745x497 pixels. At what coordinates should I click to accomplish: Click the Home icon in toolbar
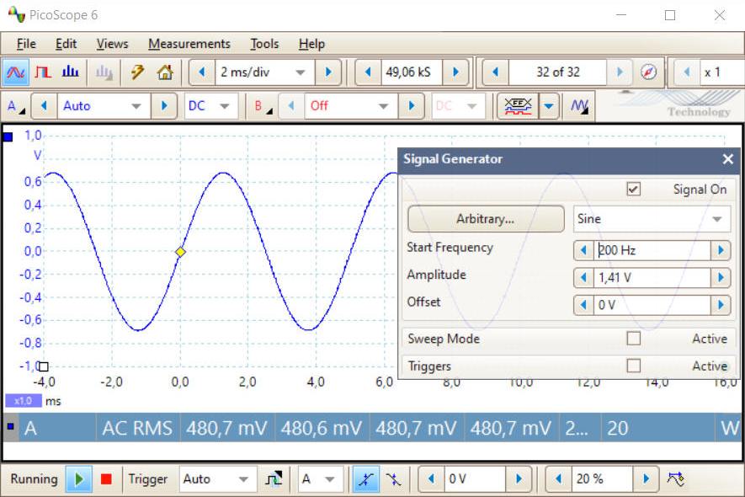click(x=165, y=72)
